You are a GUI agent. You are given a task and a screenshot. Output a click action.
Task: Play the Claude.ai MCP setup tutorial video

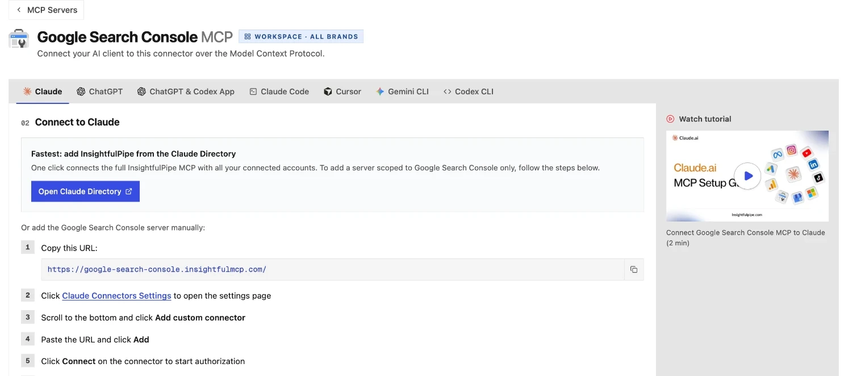tap(747, 176)
